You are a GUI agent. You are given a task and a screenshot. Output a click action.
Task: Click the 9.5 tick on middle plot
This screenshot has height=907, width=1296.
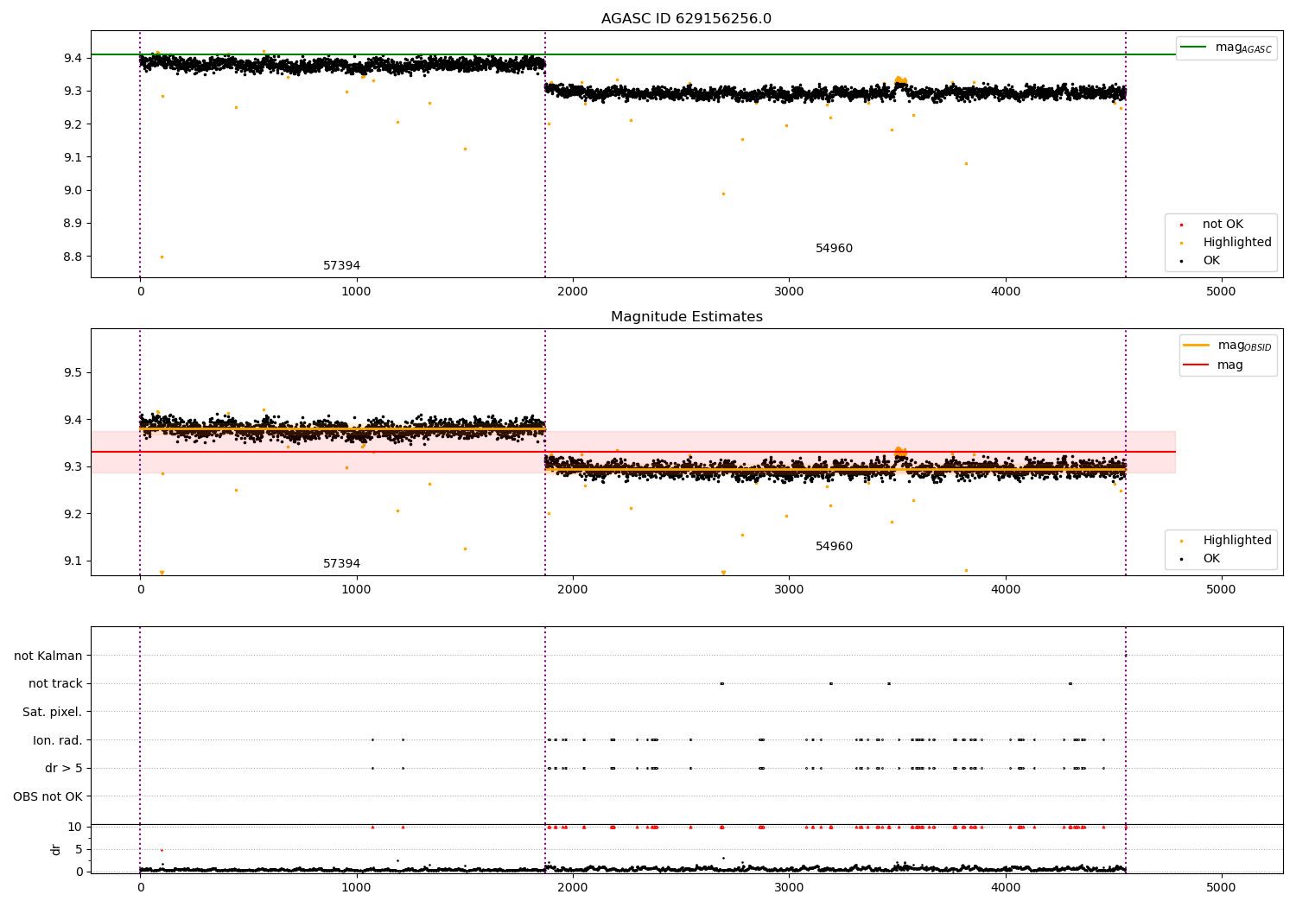tap(73, 373)
